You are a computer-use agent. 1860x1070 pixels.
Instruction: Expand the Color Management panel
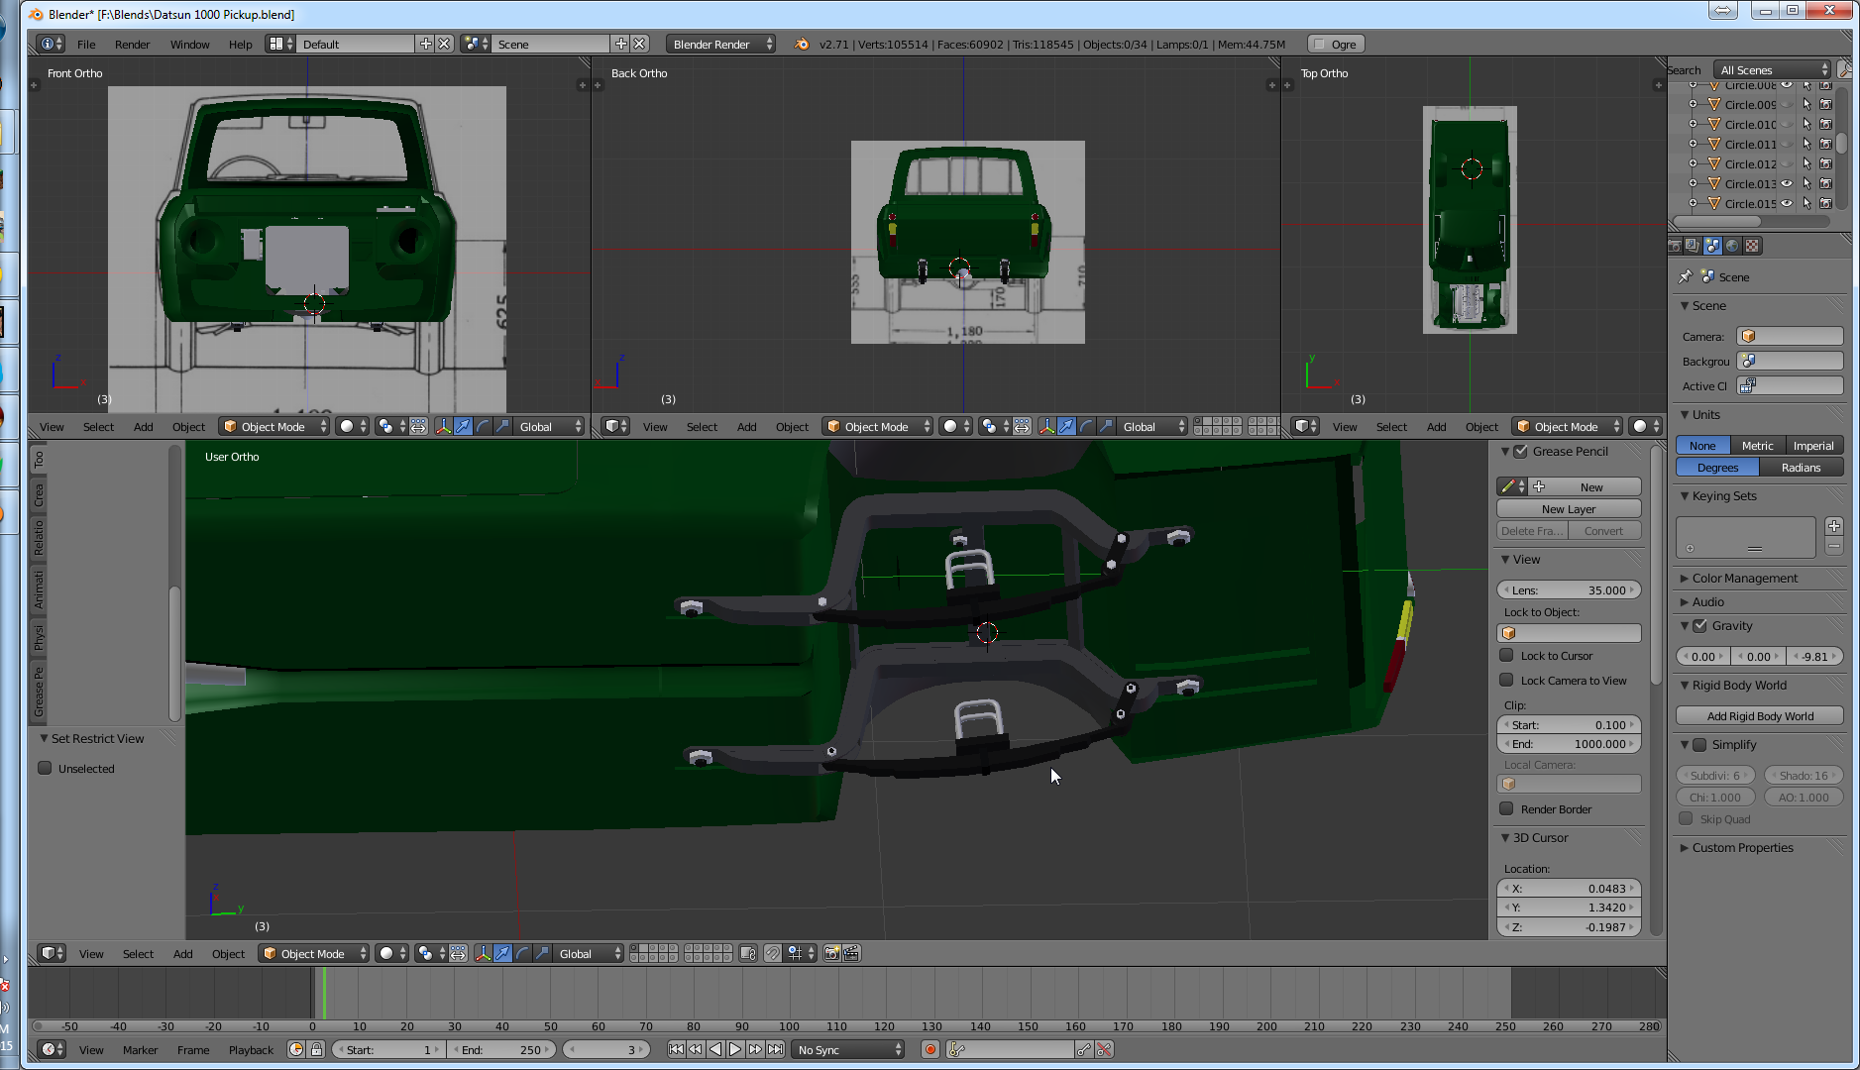pyautogui.click(x=1744, y=578)
